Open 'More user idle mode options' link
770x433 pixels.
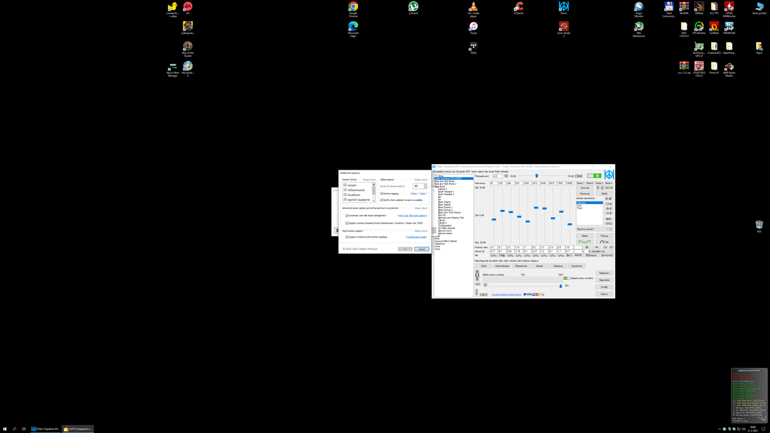pos(412,215)
